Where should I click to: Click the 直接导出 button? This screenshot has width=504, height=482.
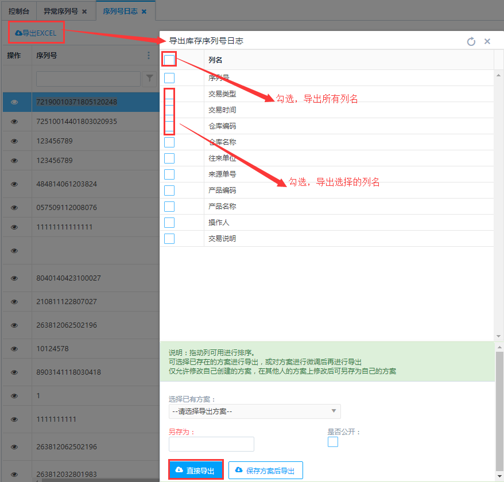click(195, 471)
